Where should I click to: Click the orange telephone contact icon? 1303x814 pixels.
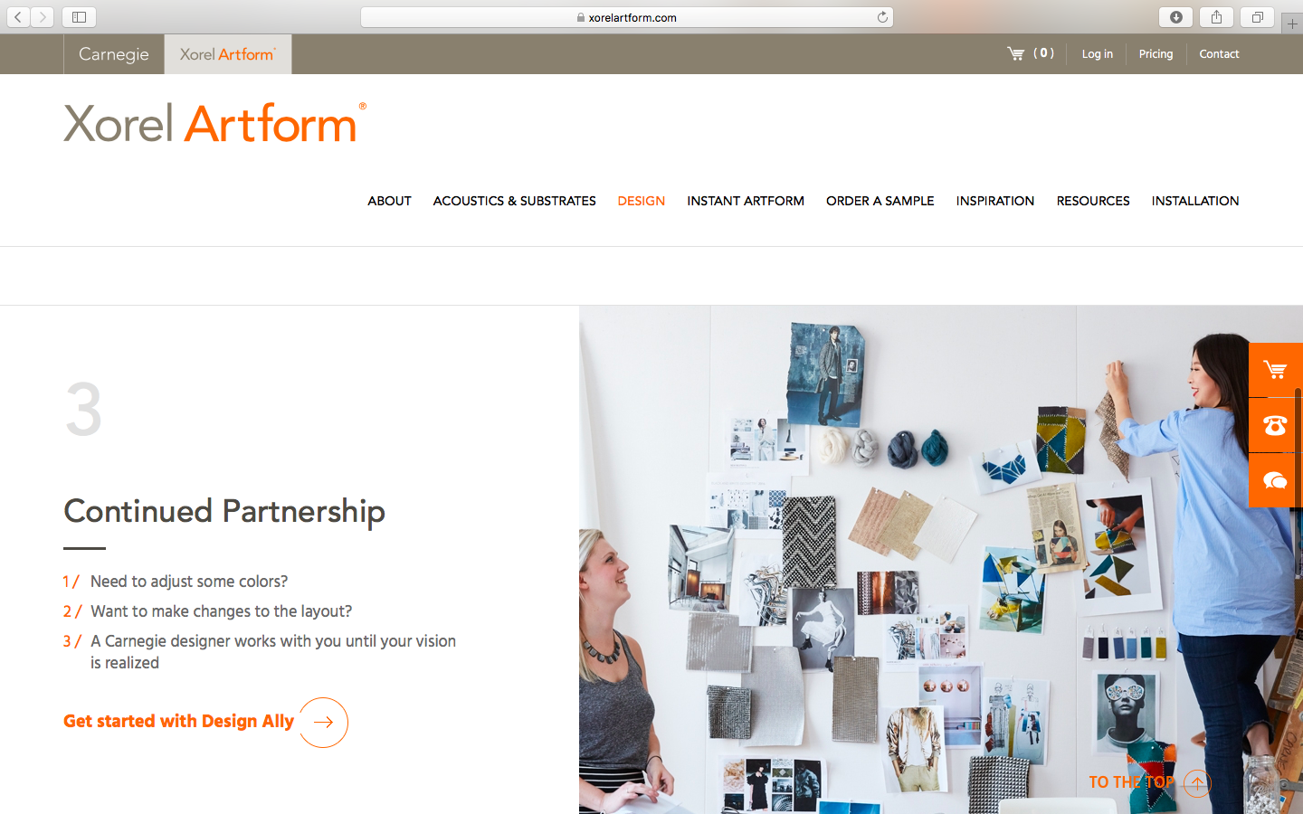pyautogui.click(x=1275, y=425)
